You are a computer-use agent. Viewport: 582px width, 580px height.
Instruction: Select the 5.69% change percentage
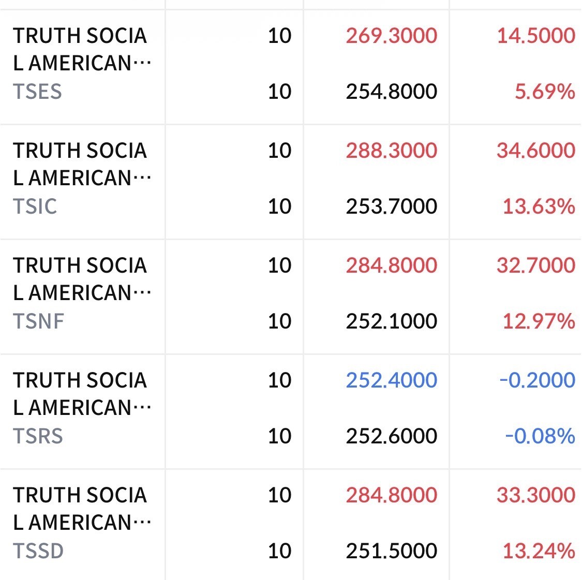pyautogui.click(x=545, y=92)
